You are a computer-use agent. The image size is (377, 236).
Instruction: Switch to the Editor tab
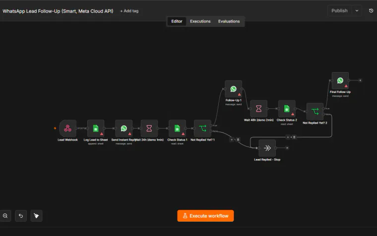point(177,21)
